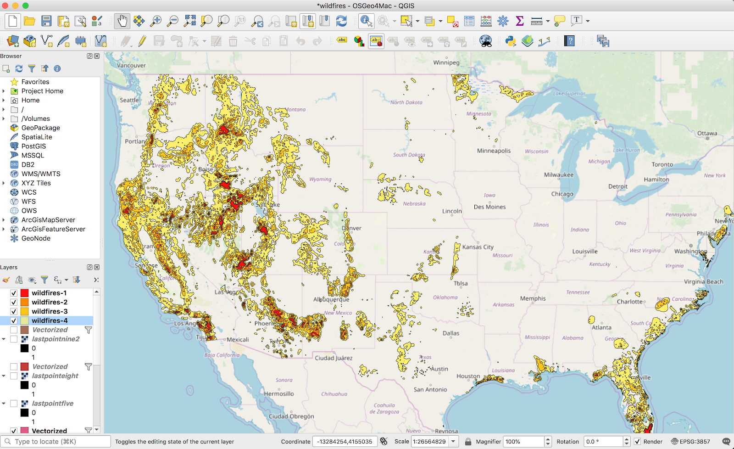Open the attribute table
Image resolution: width=734 pixels, height=449 pixels.
click(x=469, y=21)
